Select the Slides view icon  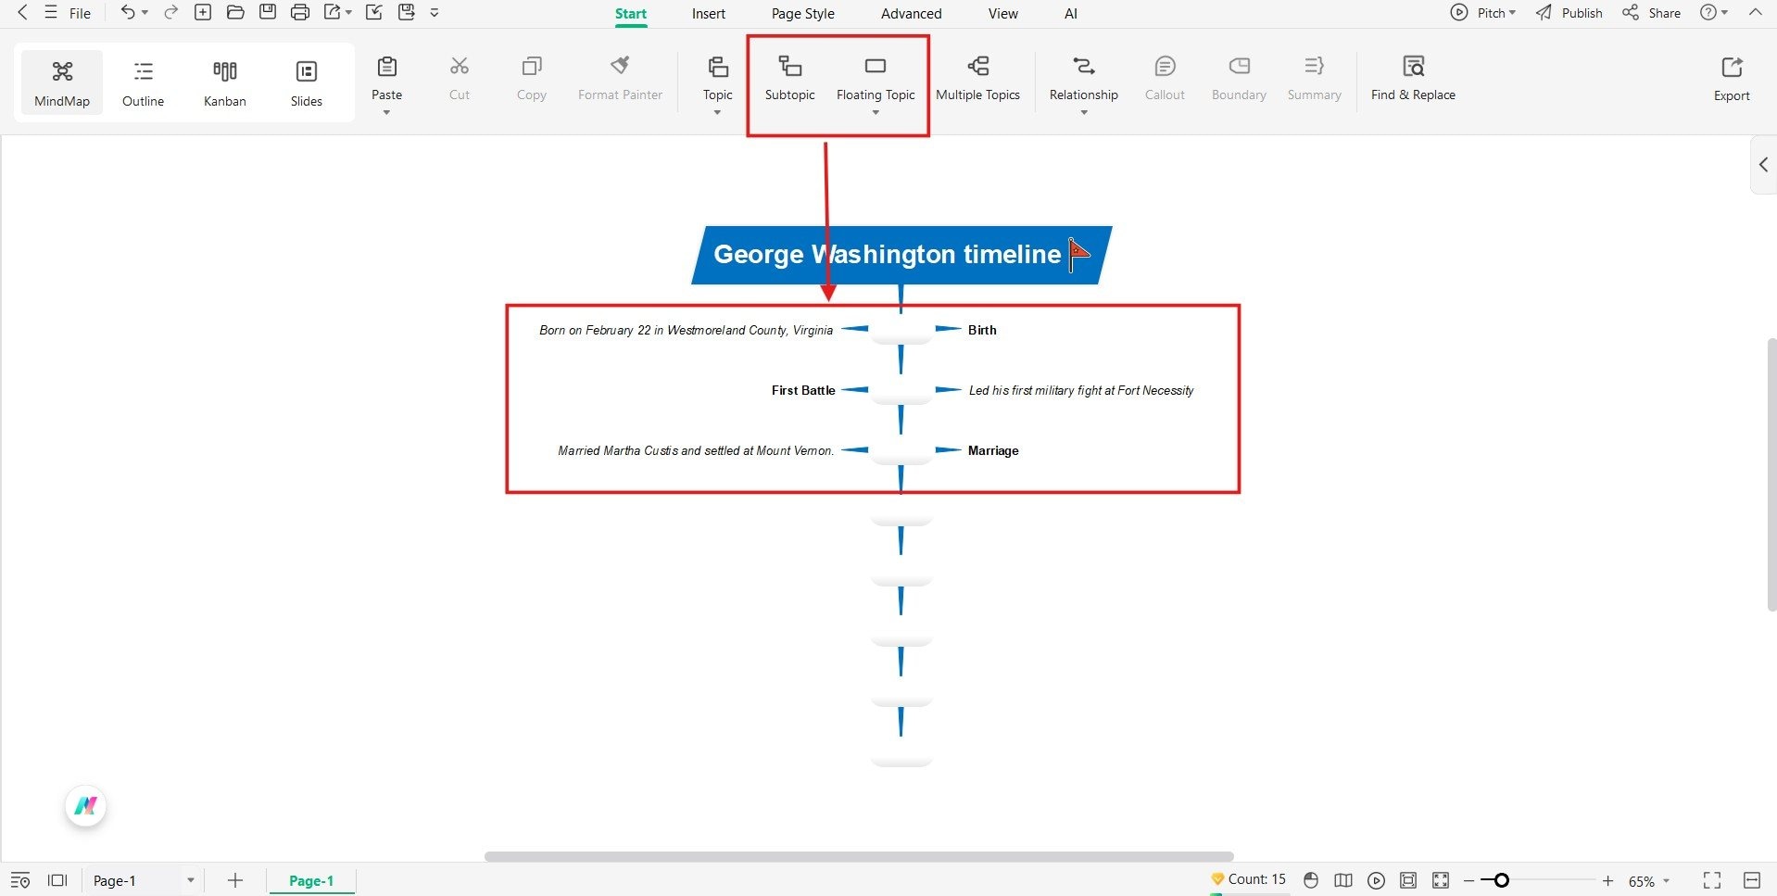(306, 82)
